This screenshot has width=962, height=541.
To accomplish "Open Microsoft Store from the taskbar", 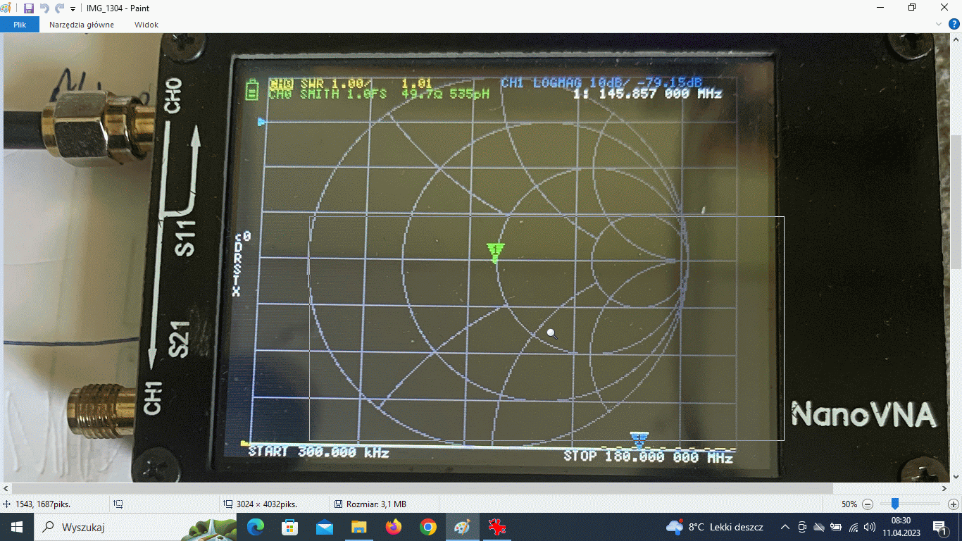I will pos(289,527).
